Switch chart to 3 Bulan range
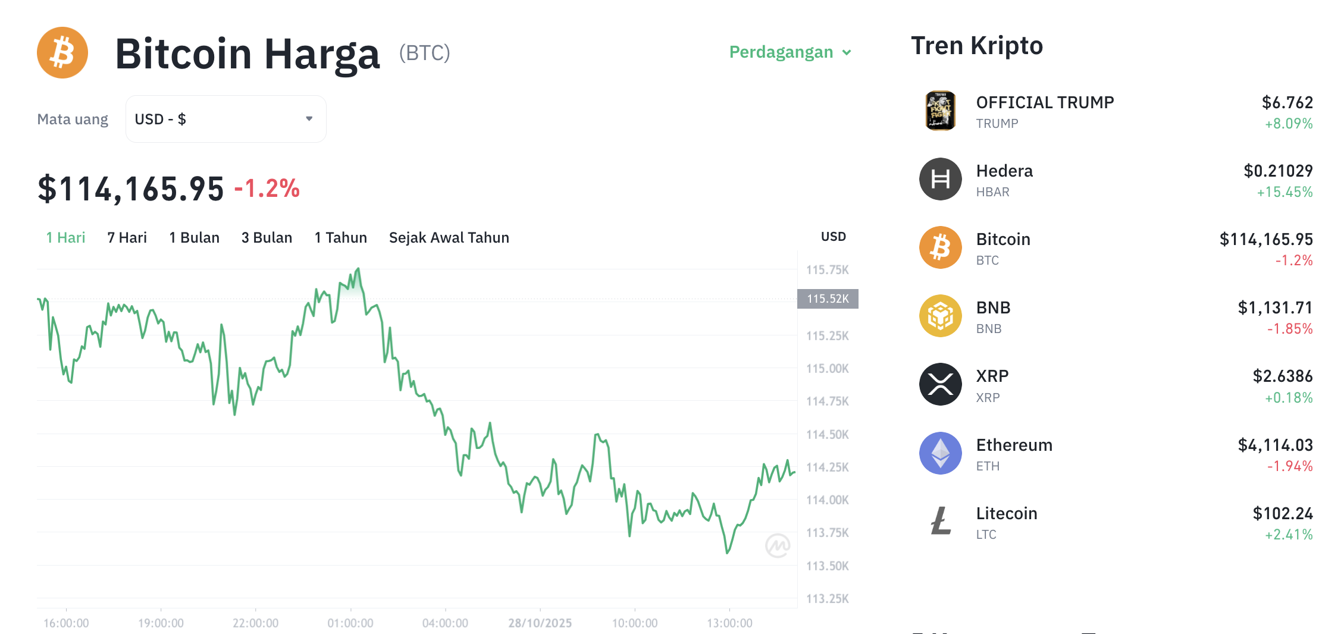1322x634 pixels. pos(267,238)
